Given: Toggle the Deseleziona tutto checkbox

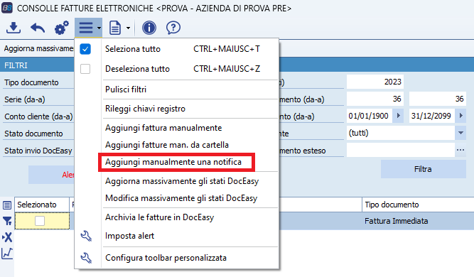Looking at the screenshot, I should 85,69.
